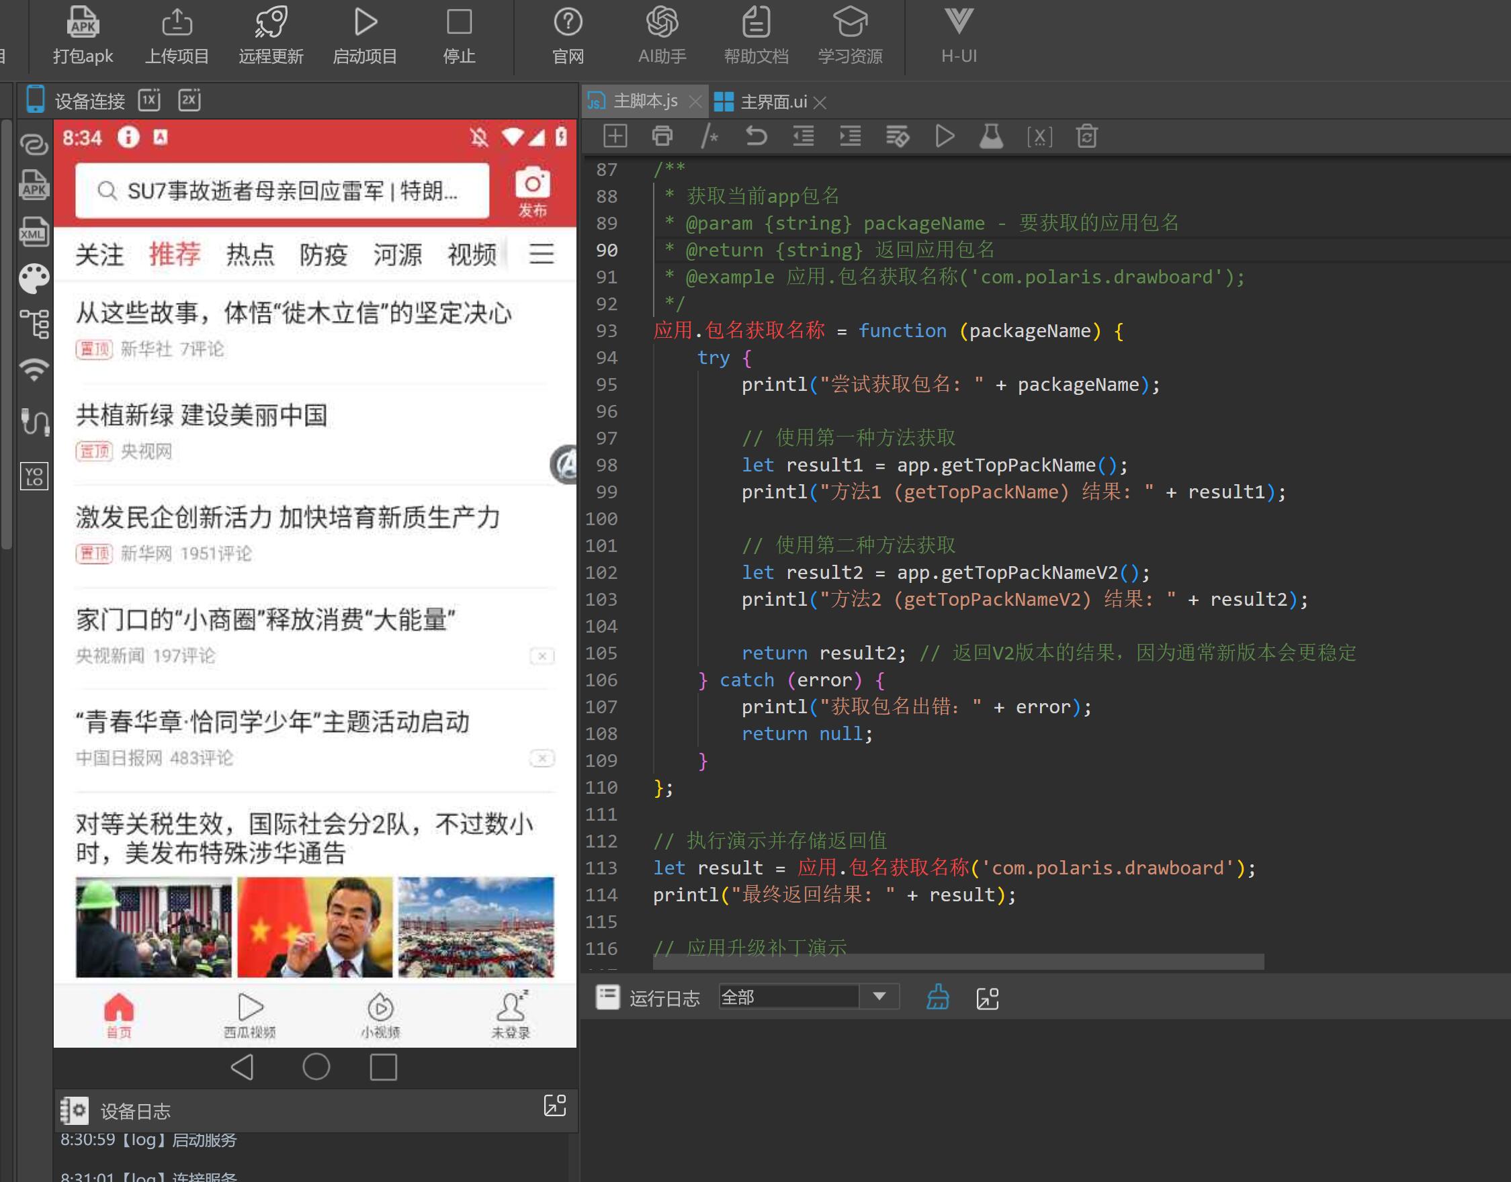Stop the project with 停止
Image resolution: width=1511 pixels, height=1182 pixels.
(459, 35)
